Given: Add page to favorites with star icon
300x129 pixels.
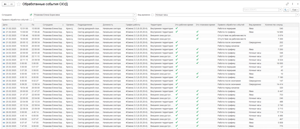Looking at the screenshot, I should pyautogui.click(x=19, y=4).
